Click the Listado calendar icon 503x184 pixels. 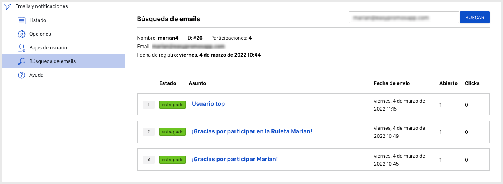tap(22, 20)
